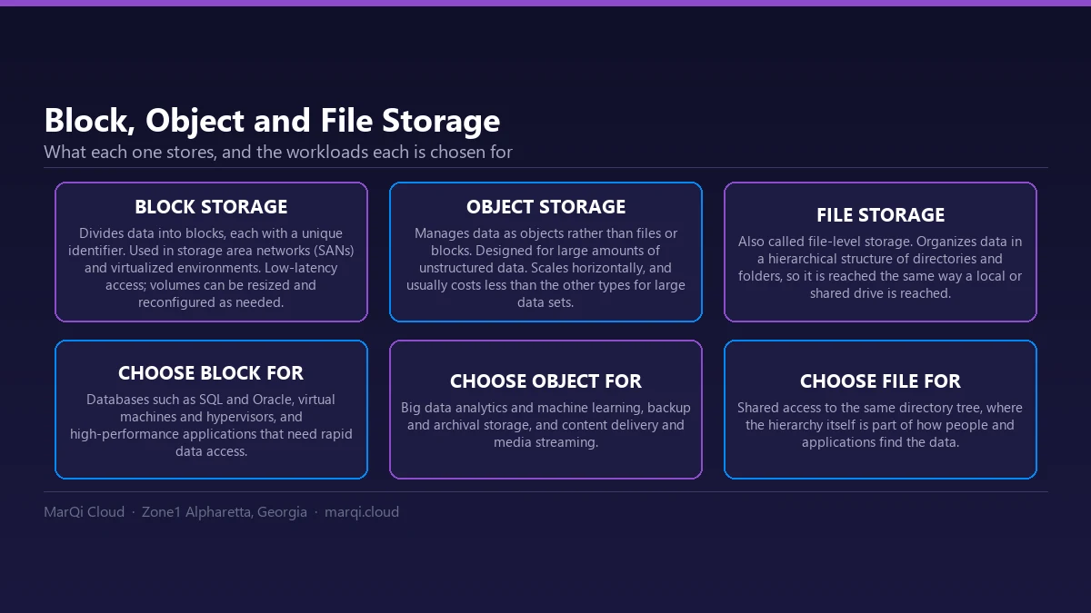Select the slide title Block, Object and File Storage
The height and width of the screenshot is (613, 1091).
pyautogui.click(x=272, y=121)
